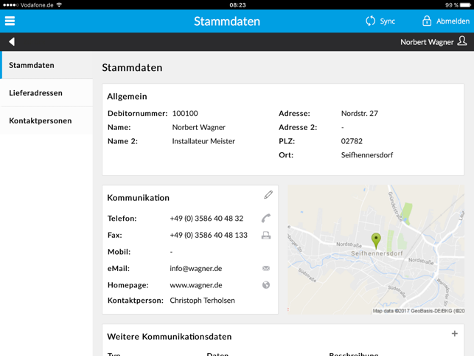The image size is (474, 356).
Task: Tap the Abmelden label
Action: point(453,21)
